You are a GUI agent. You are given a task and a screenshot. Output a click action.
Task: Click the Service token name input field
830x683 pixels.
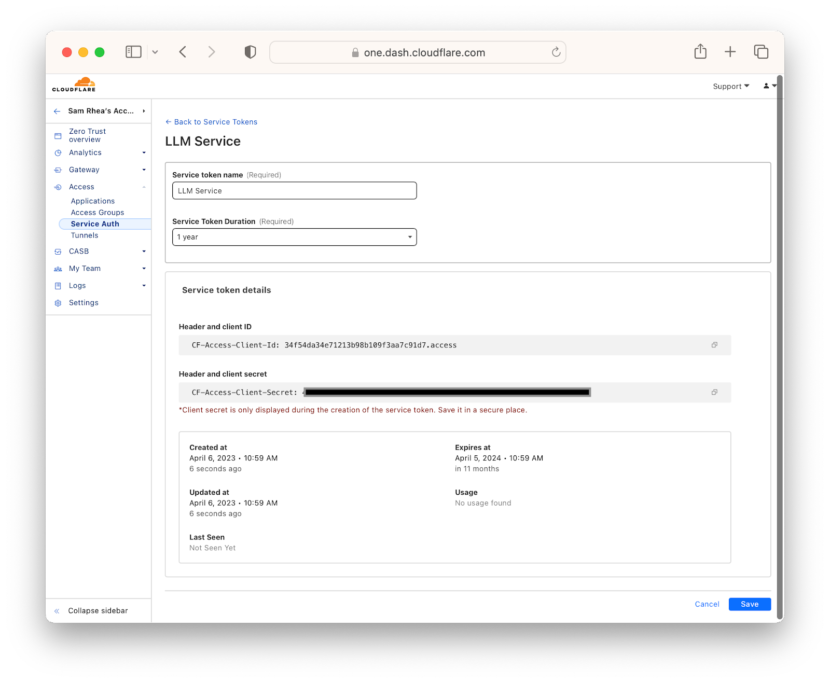click(x=294, y=190)
